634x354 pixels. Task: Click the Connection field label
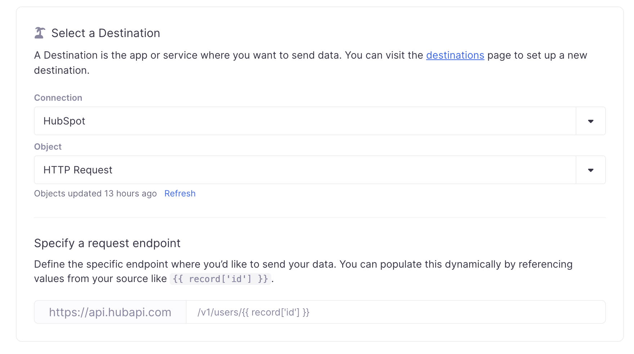point(58,98)
